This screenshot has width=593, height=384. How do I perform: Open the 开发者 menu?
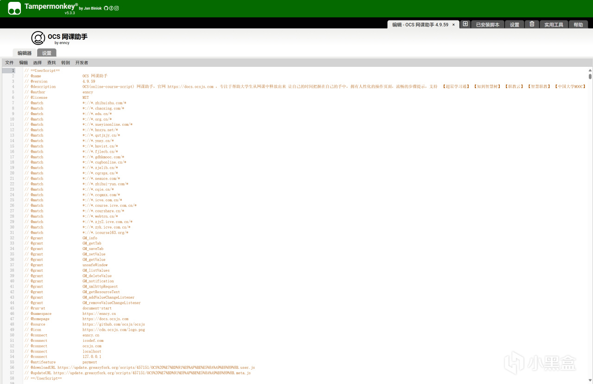pyautogui.click(x=82, y=63)
